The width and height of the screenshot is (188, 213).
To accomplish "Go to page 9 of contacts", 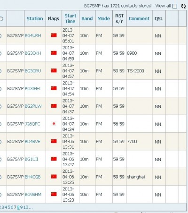I will [x=22, y=207].
